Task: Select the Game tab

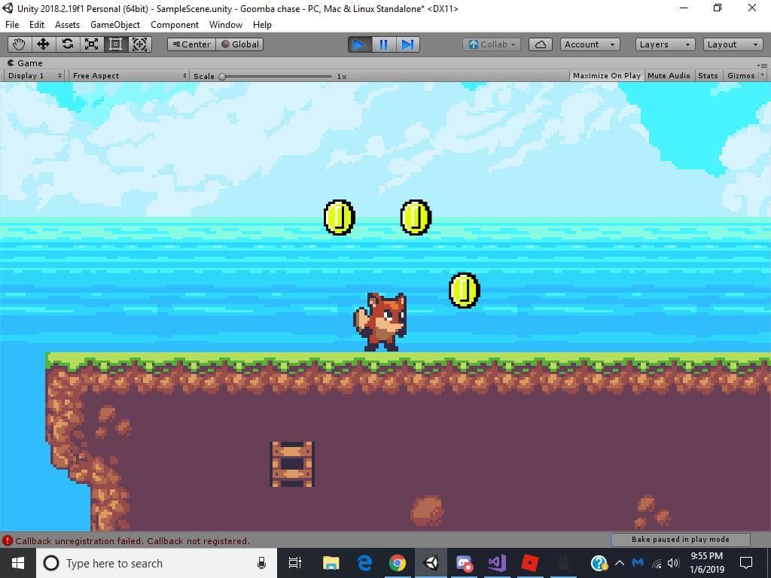Action: point(25,63)
